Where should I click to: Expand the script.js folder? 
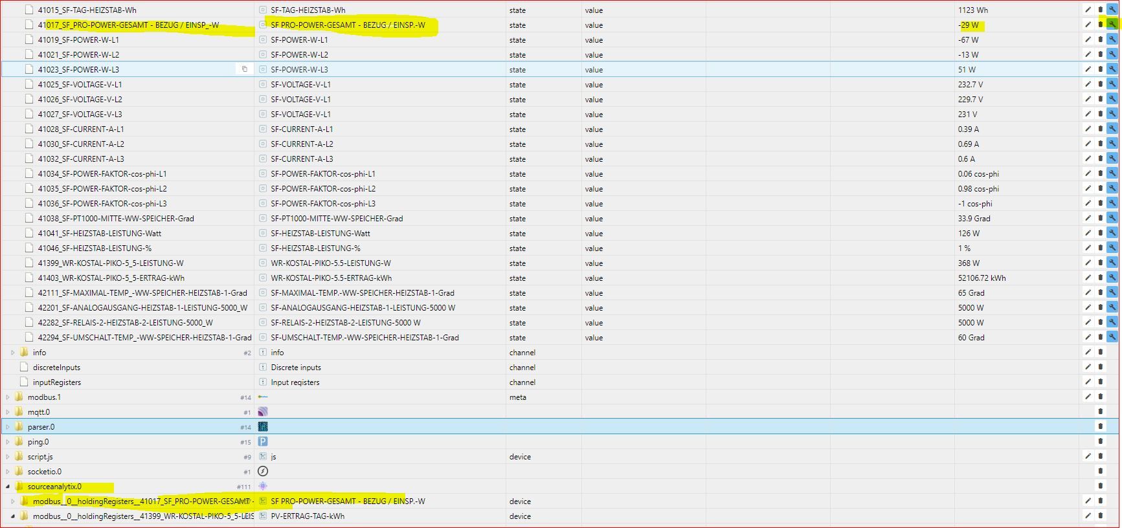8,457
